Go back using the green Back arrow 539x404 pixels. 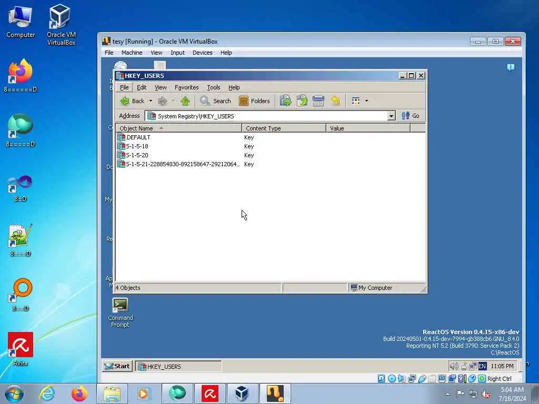132,101
